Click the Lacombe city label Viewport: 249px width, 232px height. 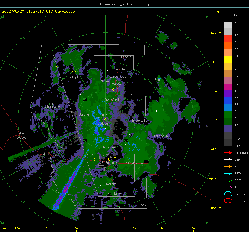[120, 69]
